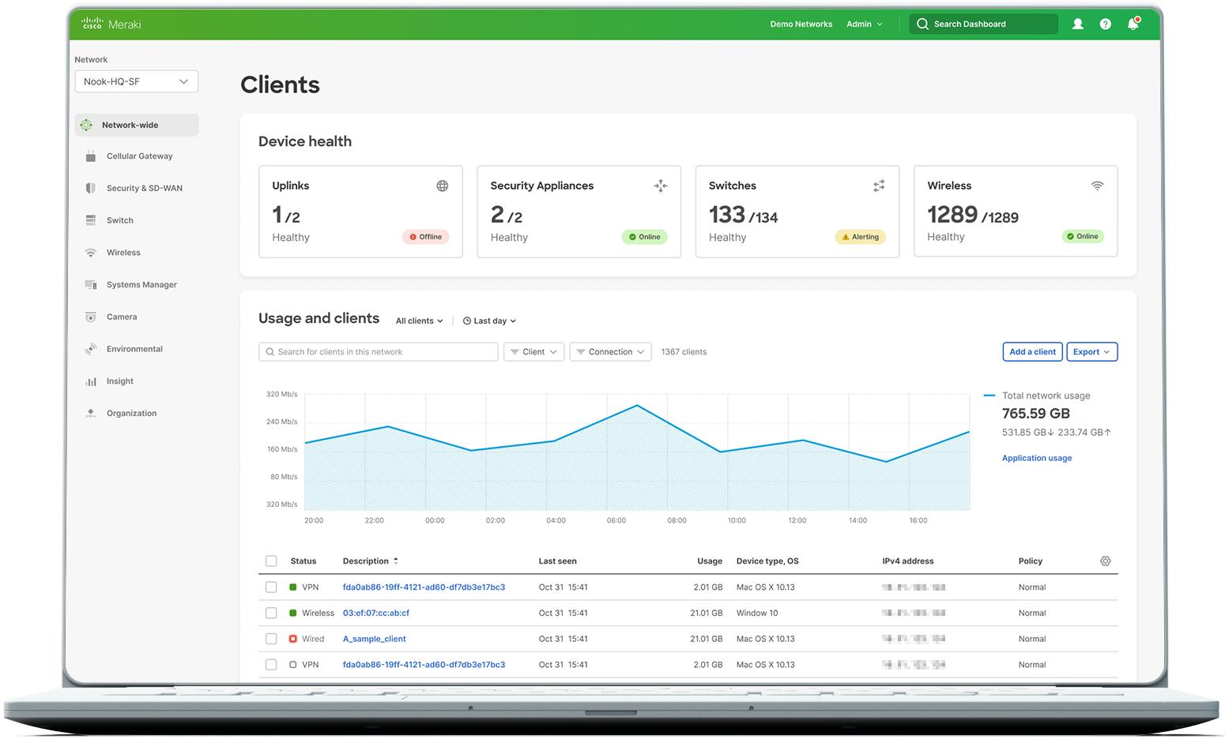Click the 'Window 10' device type cell

(x=757, y=613)
